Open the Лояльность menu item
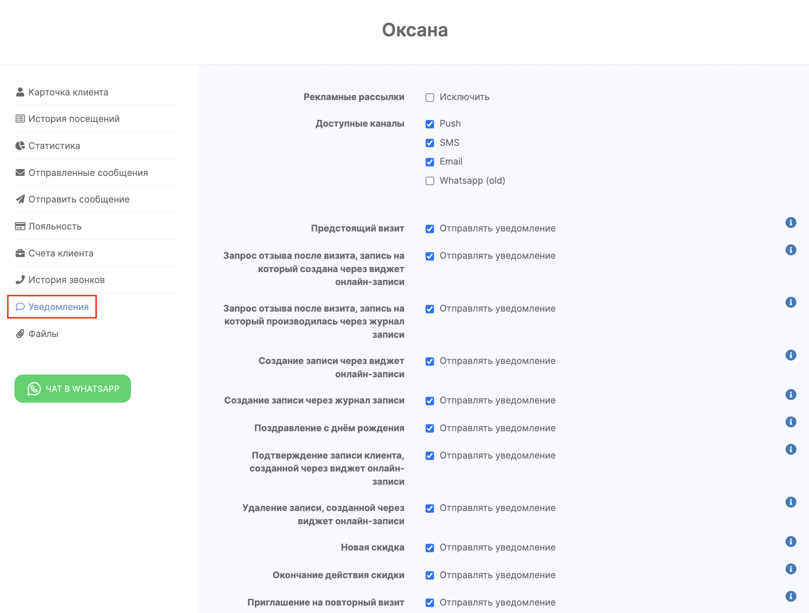 55,226
